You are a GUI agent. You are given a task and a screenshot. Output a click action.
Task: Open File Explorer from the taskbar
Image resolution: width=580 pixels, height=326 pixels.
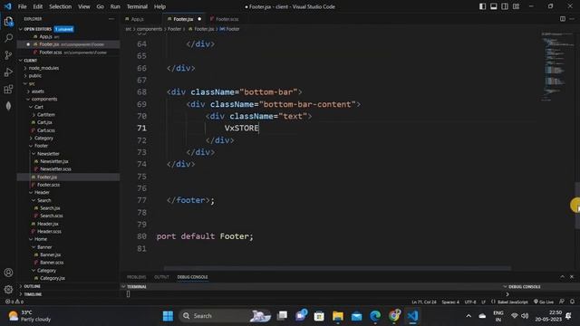(338, 316)
